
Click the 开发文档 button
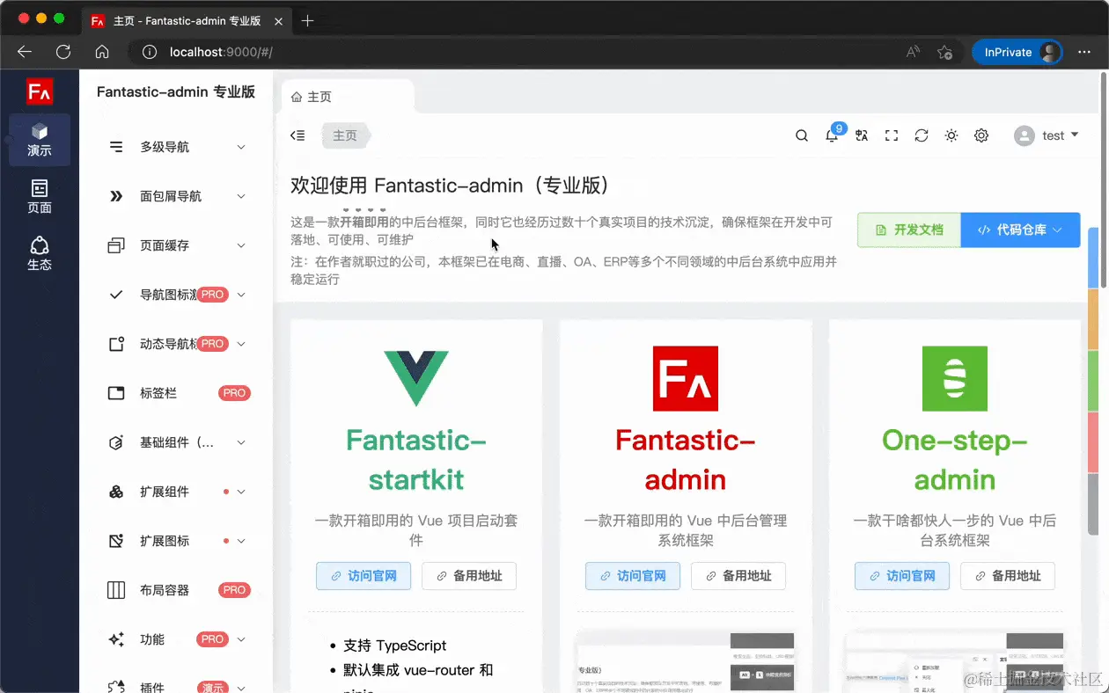tap(909, 230)
